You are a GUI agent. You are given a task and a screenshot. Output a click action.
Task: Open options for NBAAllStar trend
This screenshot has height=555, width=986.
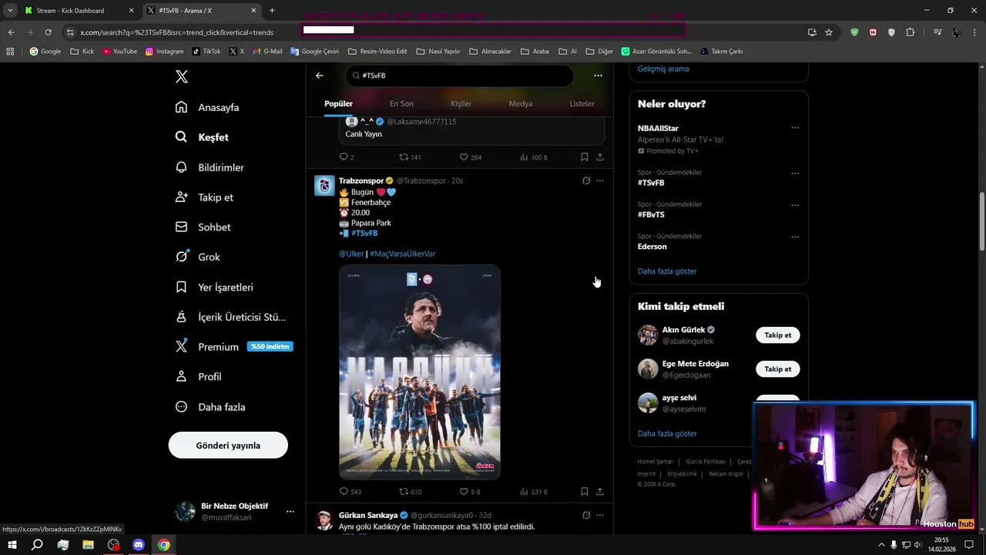[x=795, y=128]
